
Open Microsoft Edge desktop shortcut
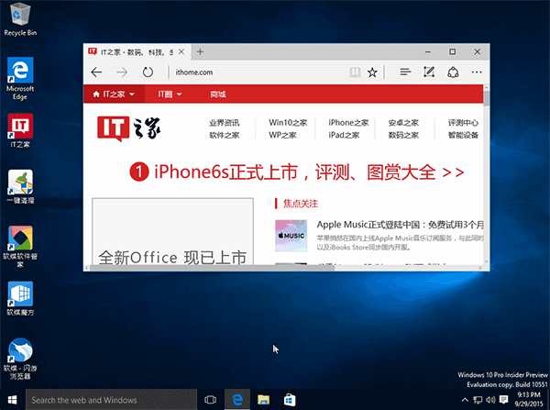[x=20, y=79]
